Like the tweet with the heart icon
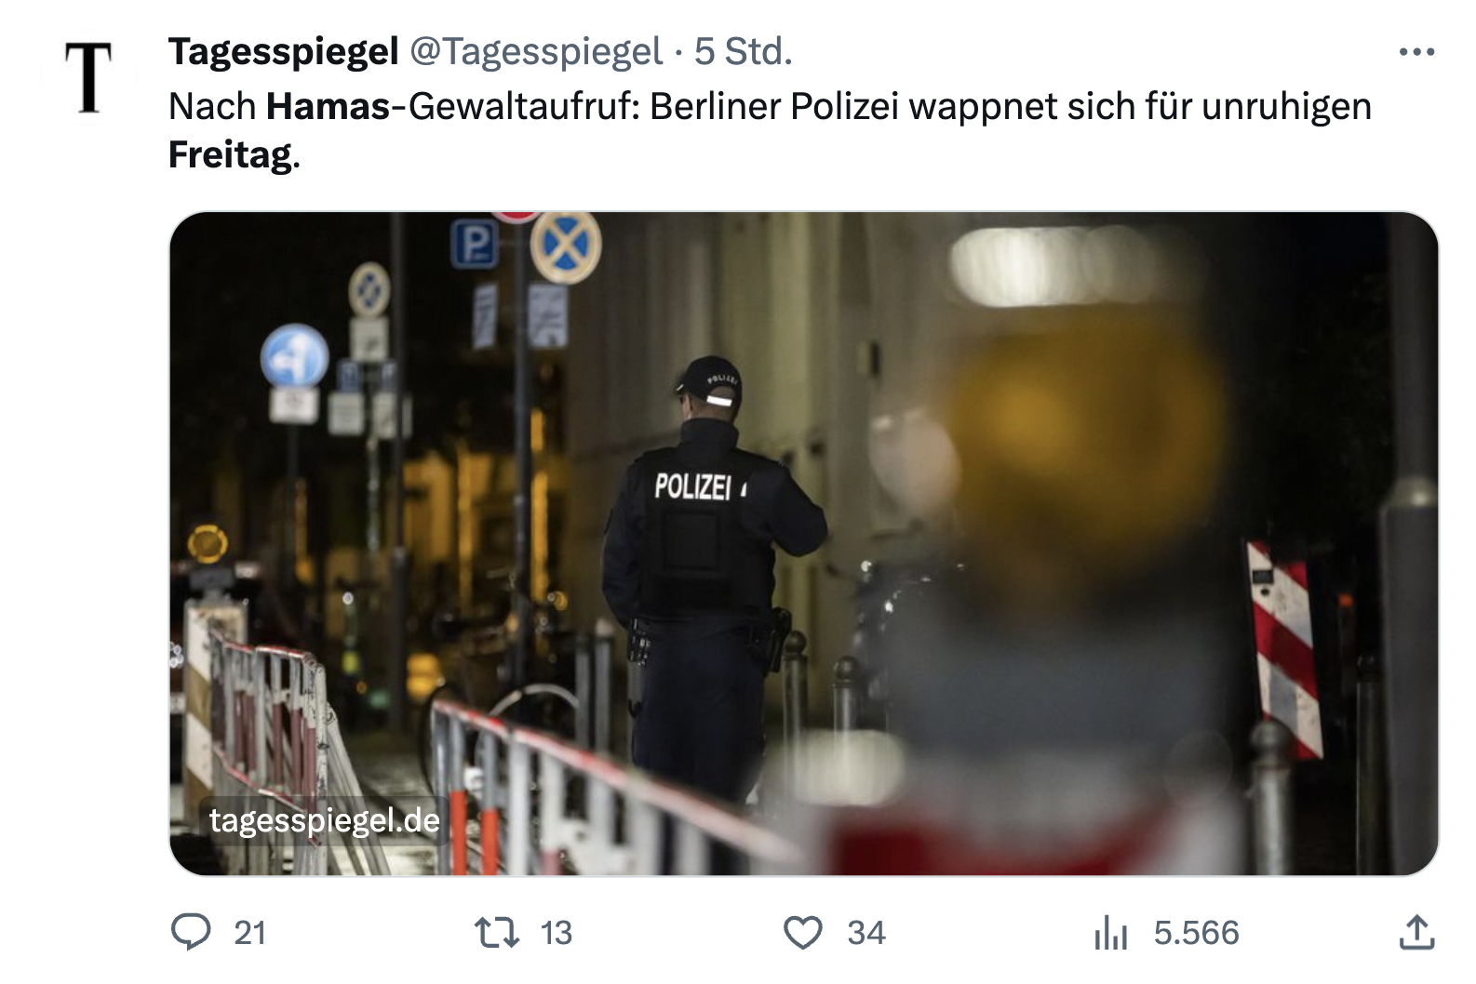This screenshot has width=1476, height=984. [x=803, y=932]
